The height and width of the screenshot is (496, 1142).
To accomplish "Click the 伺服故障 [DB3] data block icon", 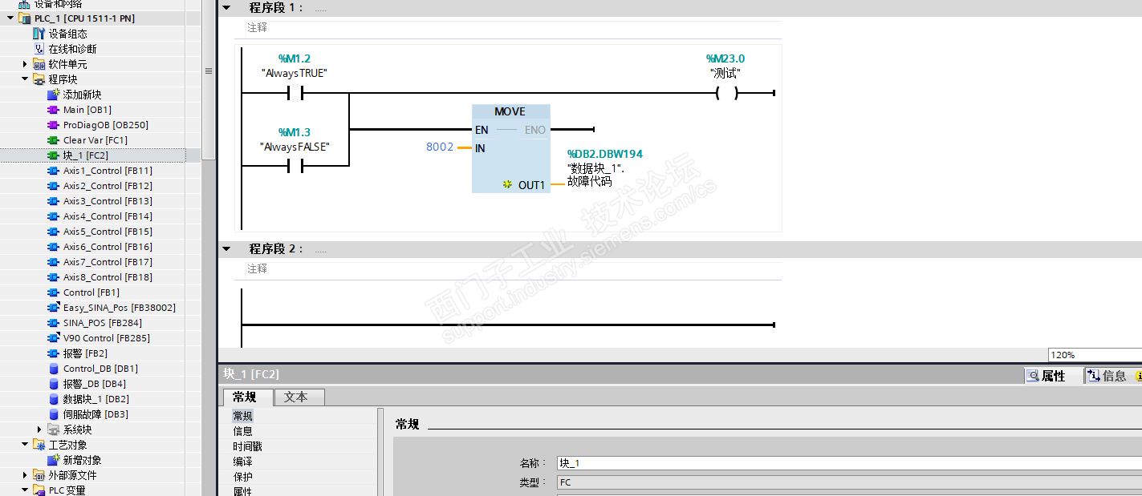I will point(54,414).
